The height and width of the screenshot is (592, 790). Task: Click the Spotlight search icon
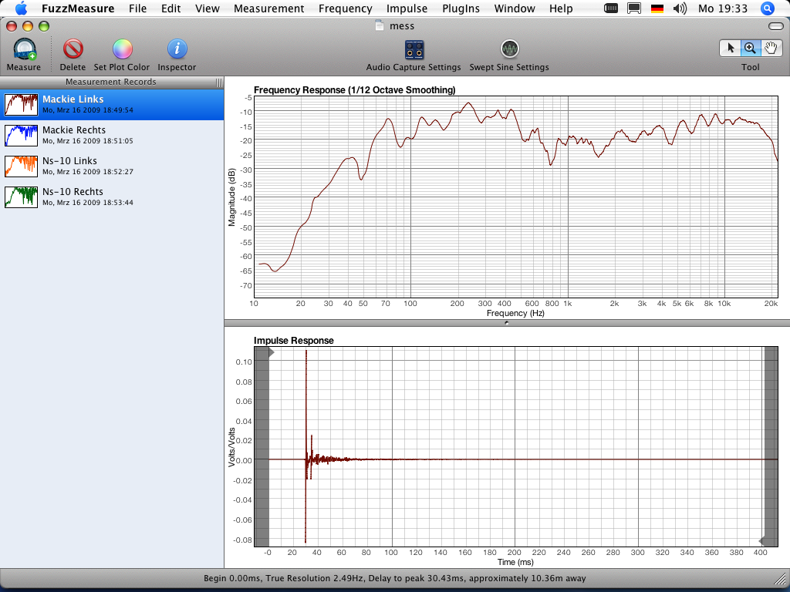coord(767,8)
